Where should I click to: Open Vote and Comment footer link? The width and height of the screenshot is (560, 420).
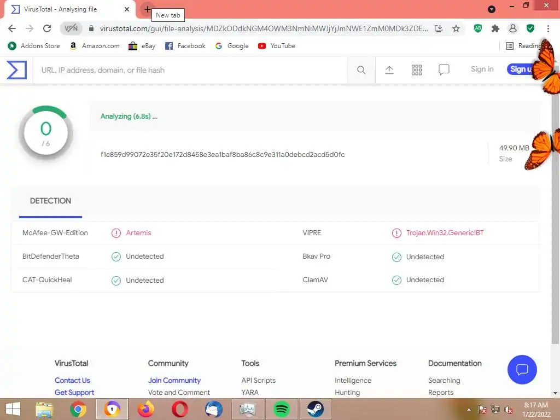pyautogui.click(x=179, y=392)
